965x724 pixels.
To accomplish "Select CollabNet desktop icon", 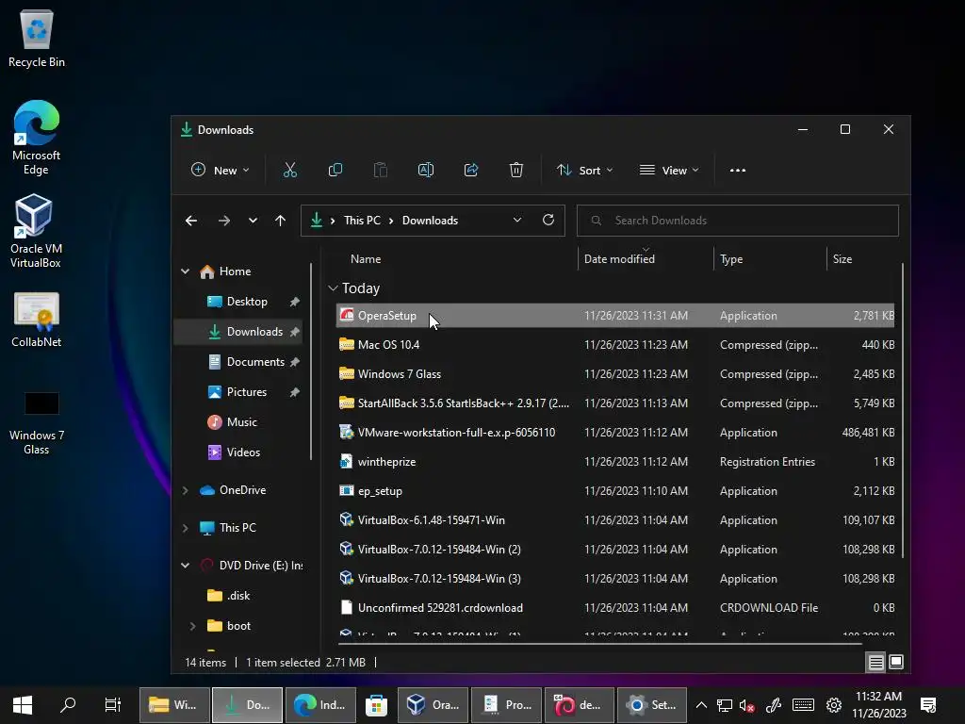I will point(37,321).
